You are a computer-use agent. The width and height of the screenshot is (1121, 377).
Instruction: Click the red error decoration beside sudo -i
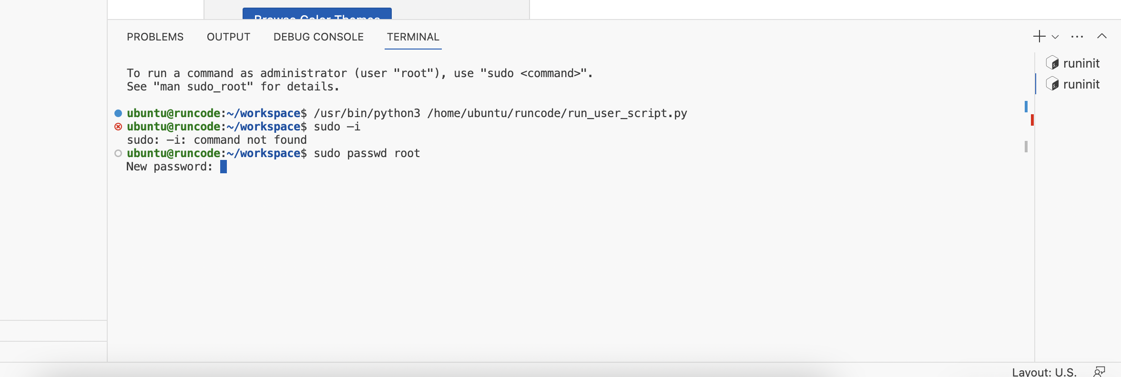117,126
